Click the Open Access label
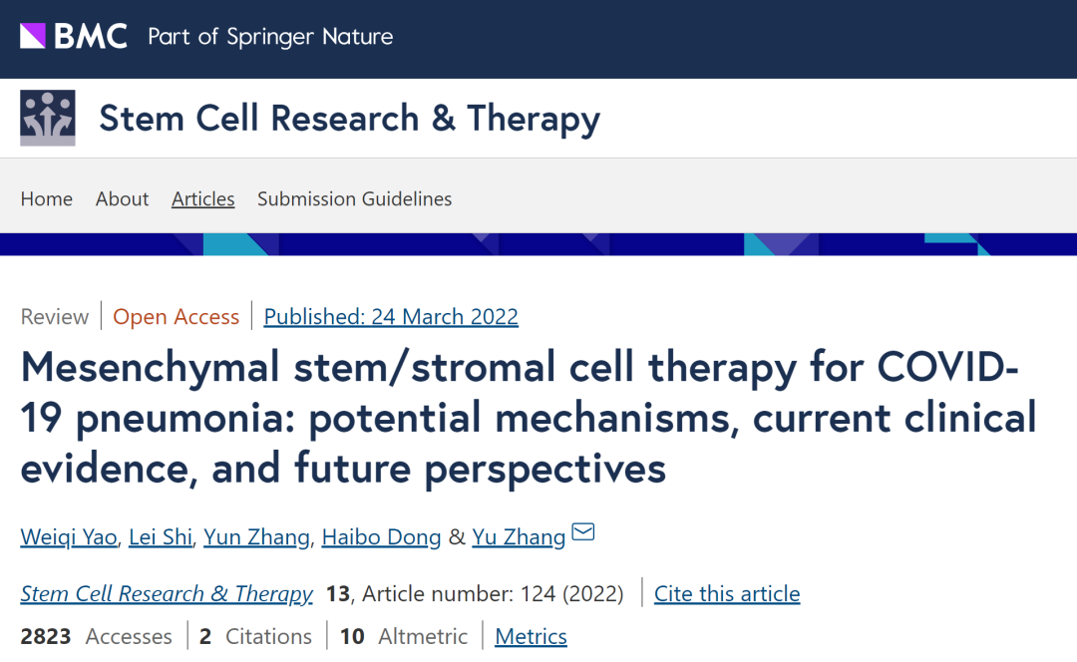 (176, 317)
